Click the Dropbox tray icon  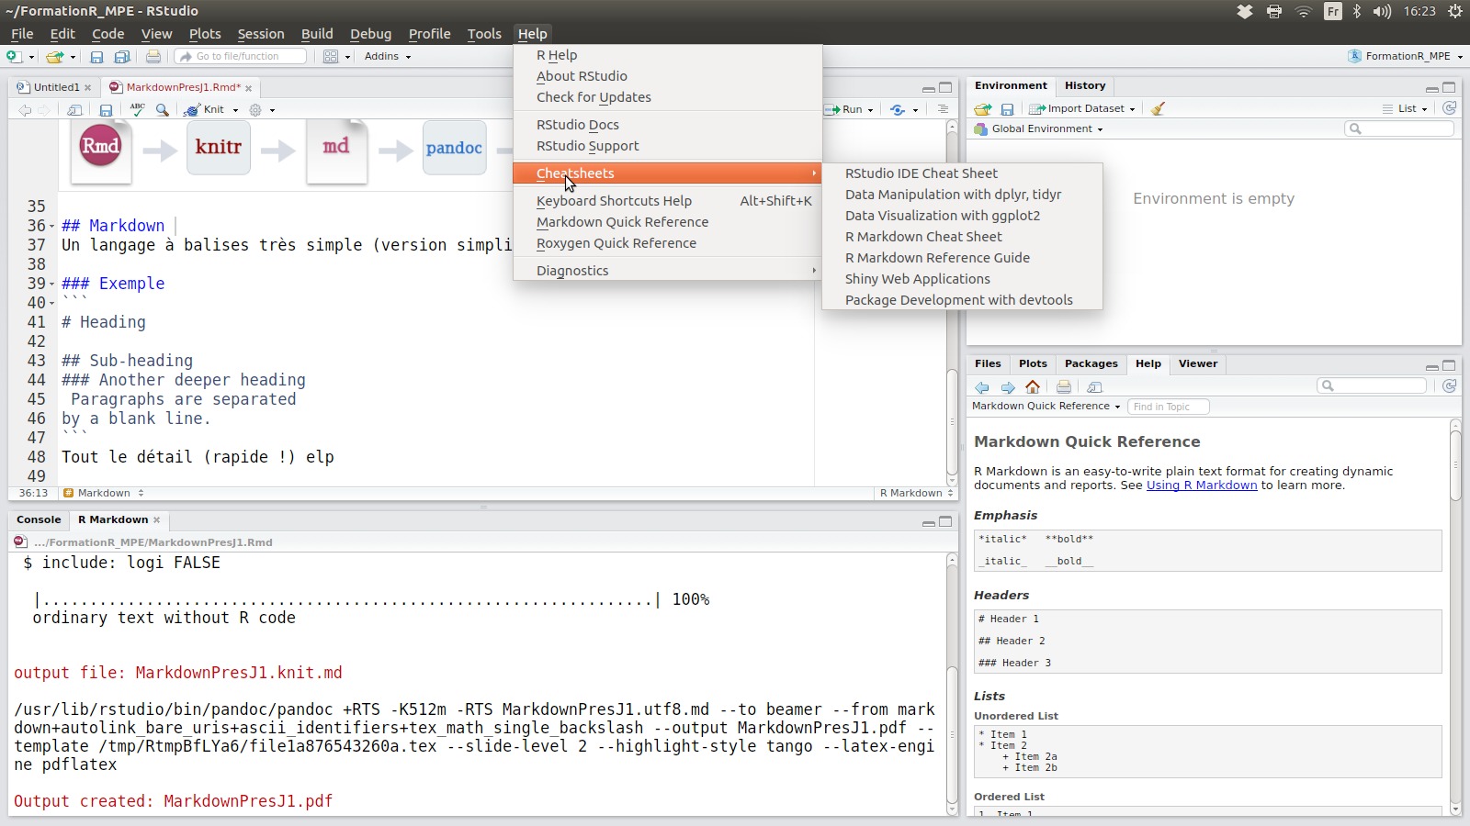(x=1245, y=11)
